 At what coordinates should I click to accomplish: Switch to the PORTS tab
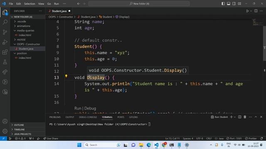121,117
